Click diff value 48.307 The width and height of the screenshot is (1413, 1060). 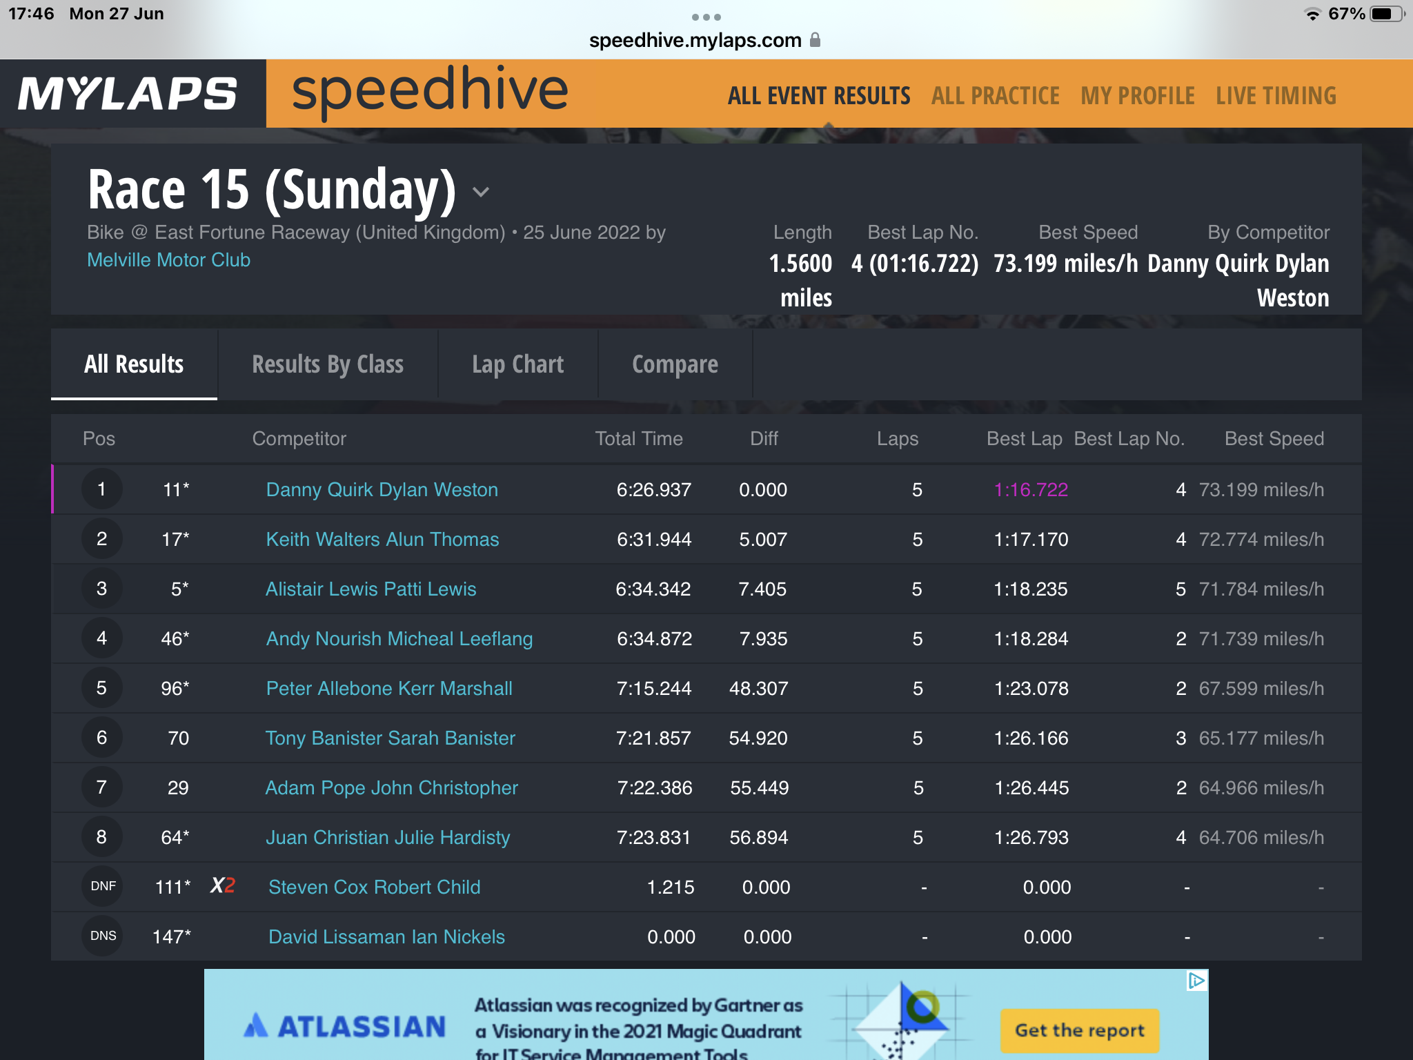(758, 689)
